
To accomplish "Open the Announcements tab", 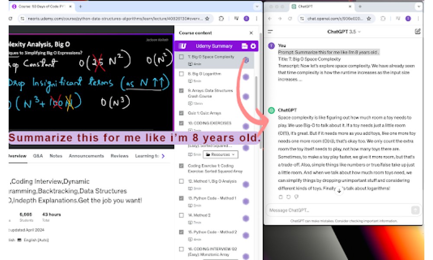I will coord(87,156).
